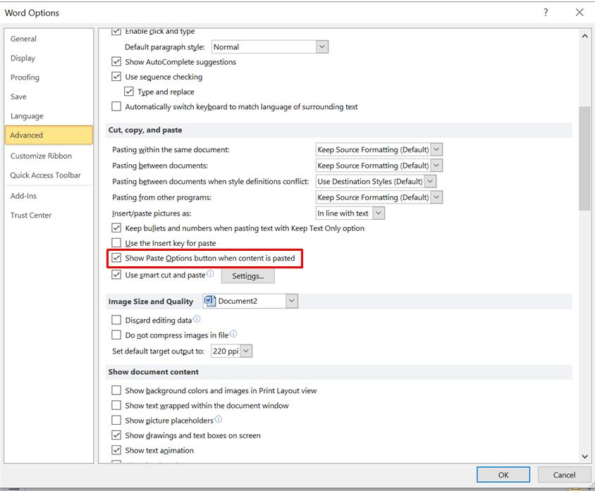
Task: Open Pasting from other programs dropdown
Action: tap(436, 197)
